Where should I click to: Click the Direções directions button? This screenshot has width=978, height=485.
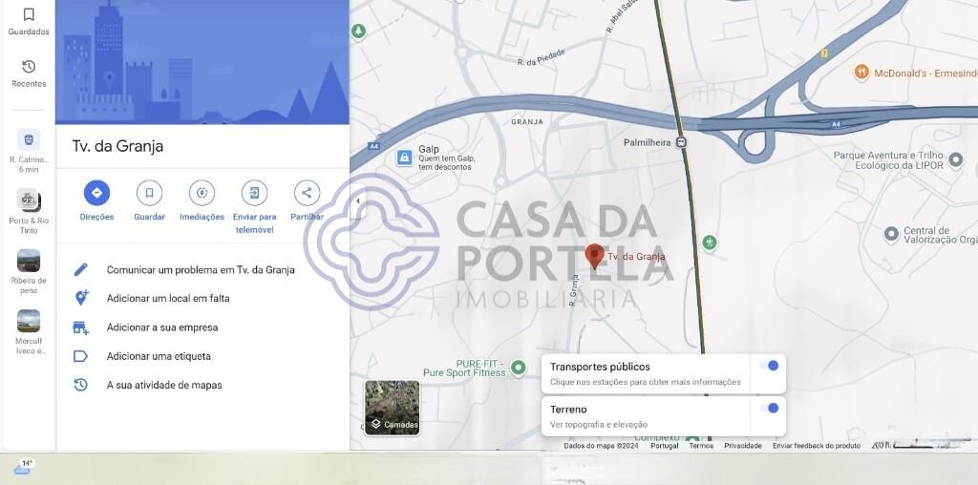point(96,193)
